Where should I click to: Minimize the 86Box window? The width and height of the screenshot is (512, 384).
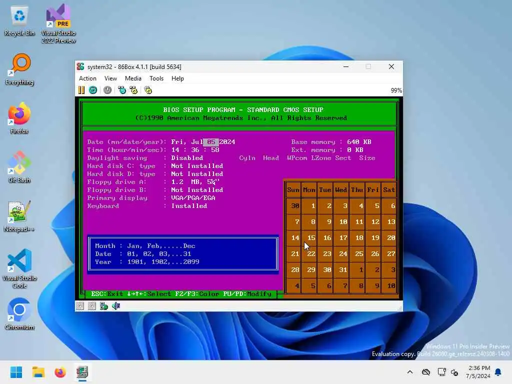(x=346, y=66)
